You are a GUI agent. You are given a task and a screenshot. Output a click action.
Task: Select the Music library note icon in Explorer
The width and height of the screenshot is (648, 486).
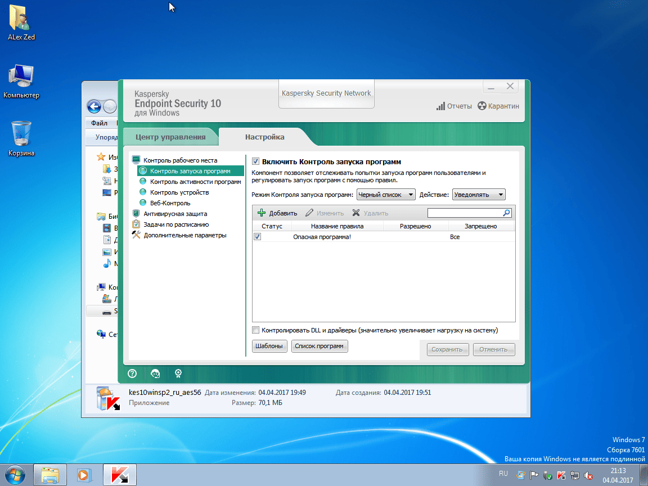(107, 263)
